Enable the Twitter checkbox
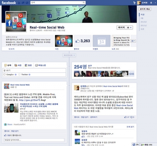157x146 pixels. tap(20, 74)
